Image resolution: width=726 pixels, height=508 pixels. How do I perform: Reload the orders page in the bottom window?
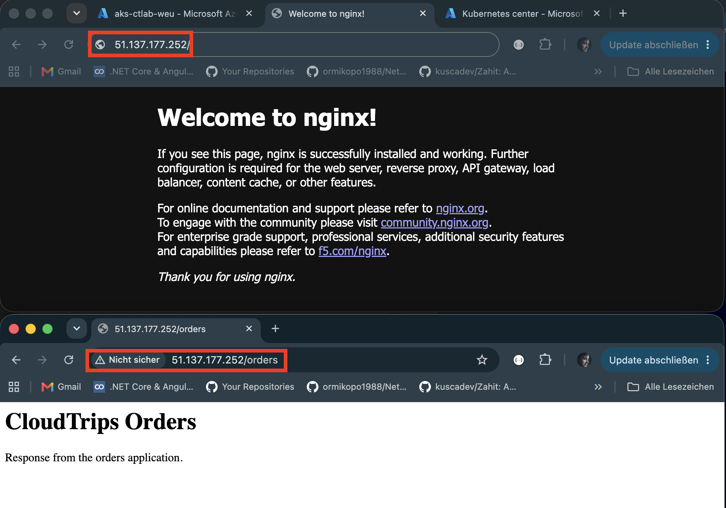pyautogui.click(x=69, y=360)
